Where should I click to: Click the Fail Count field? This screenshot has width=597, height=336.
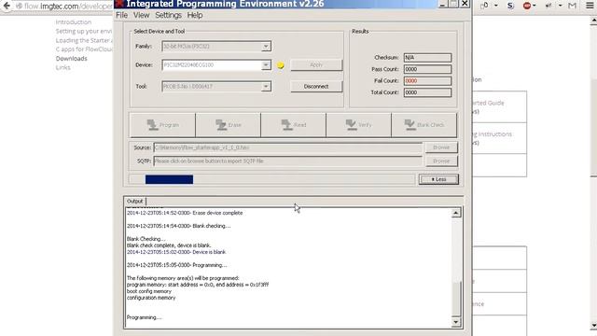pyautogui.click(x=427, y=81)
